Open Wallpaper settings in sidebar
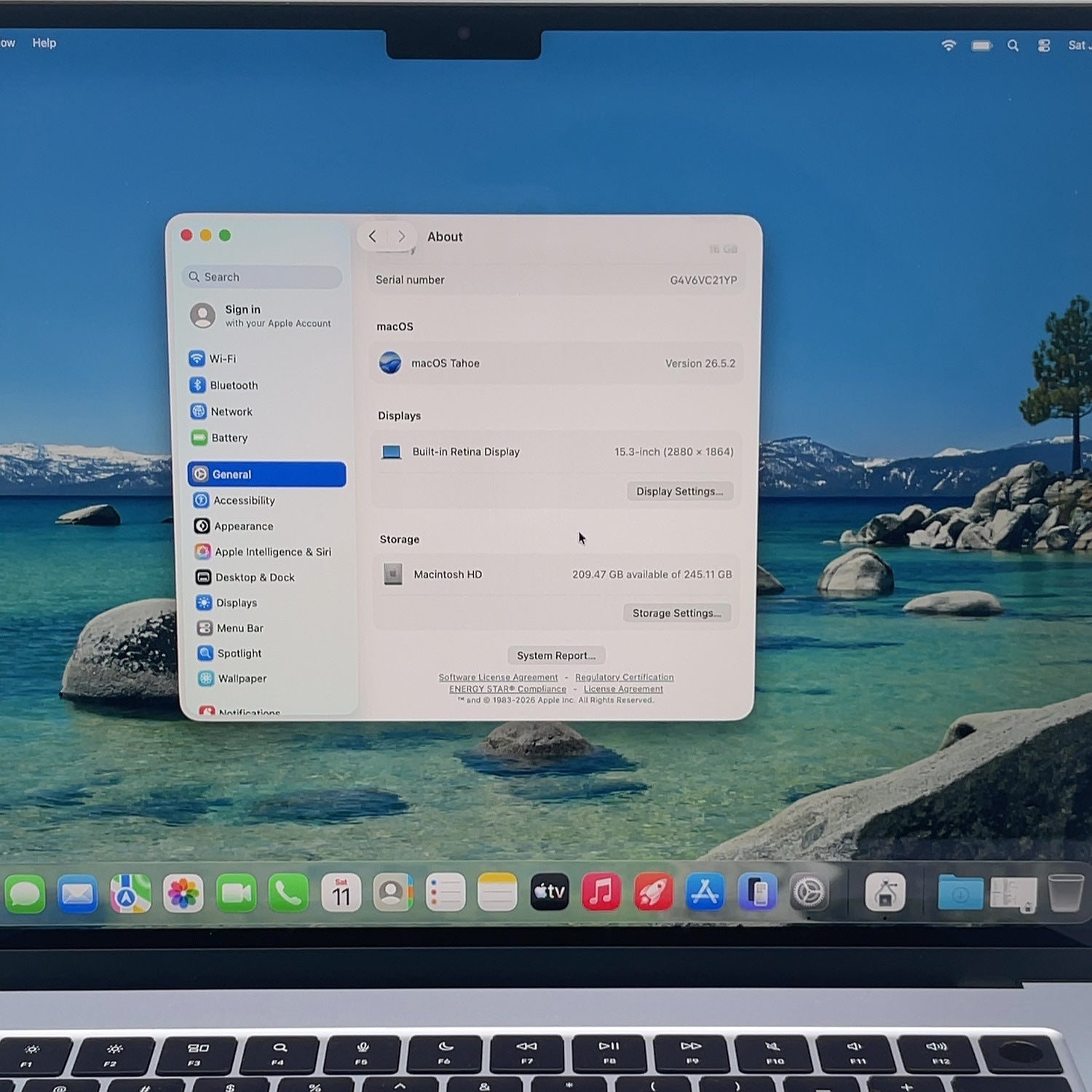This screenshot has width=1092, height=1092. (x=232, y=678)
